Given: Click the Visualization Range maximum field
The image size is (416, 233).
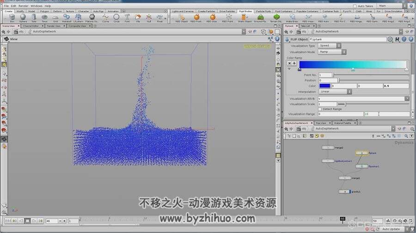Looking at the screenshot, I should 386,114.
